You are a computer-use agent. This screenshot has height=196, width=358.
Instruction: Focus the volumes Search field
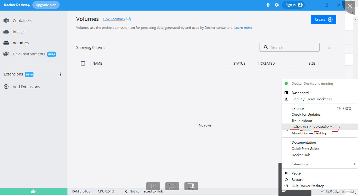pos(289,47)
